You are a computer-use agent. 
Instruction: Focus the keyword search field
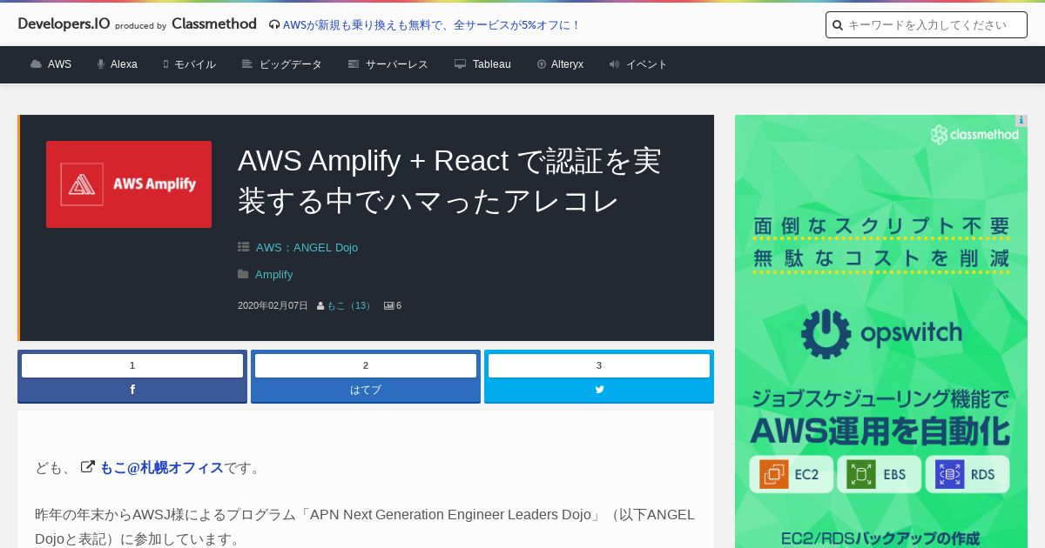click(x=927, y=25)
